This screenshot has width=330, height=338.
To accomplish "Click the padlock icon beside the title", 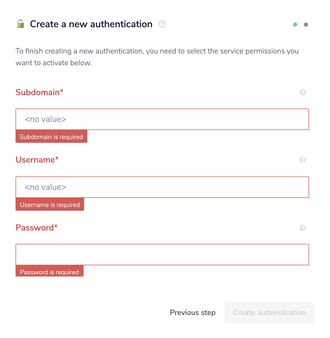I will 20,24.
